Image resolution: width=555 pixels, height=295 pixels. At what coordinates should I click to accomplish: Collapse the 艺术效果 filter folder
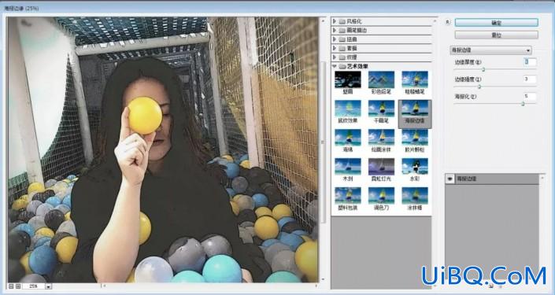(335, 66)
